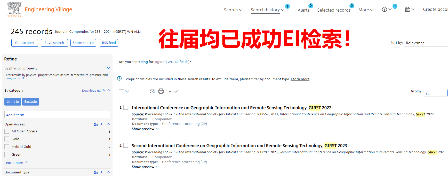Open the many more physical properties link
This screenshot has width=448, height=176.
click(12, 78)
